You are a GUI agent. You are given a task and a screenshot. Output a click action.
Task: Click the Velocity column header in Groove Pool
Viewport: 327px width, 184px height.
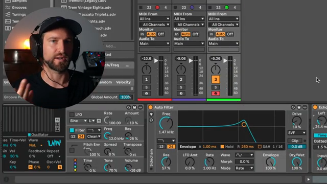tap(123, 82)
